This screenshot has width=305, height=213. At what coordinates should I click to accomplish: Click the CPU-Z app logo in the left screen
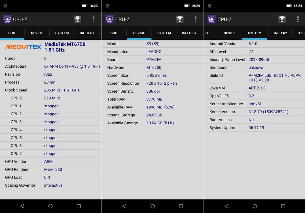[x=7, y=19]
